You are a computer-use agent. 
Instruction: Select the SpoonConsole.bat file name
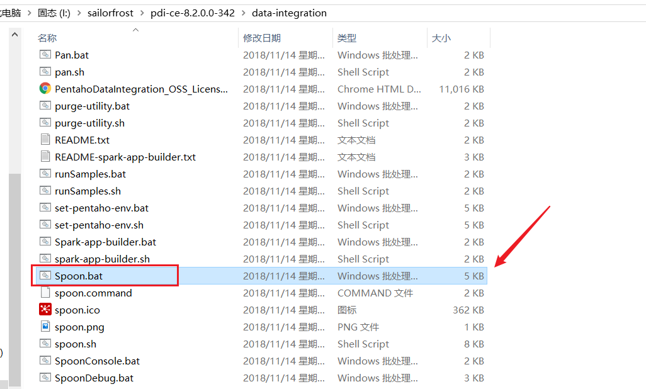(x=97, y=361)
